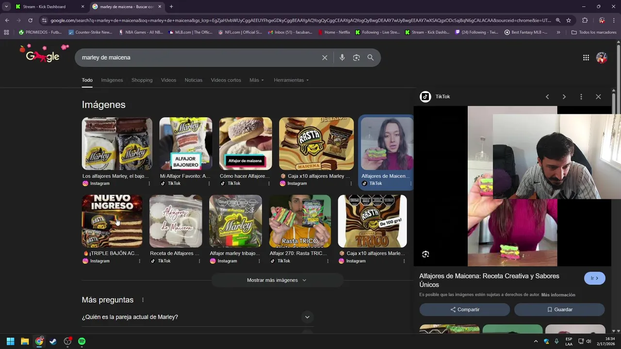The width and height of the screenshot is (621, 349).
Task: Open Steam from taskbar
Action: coord(53,341)
